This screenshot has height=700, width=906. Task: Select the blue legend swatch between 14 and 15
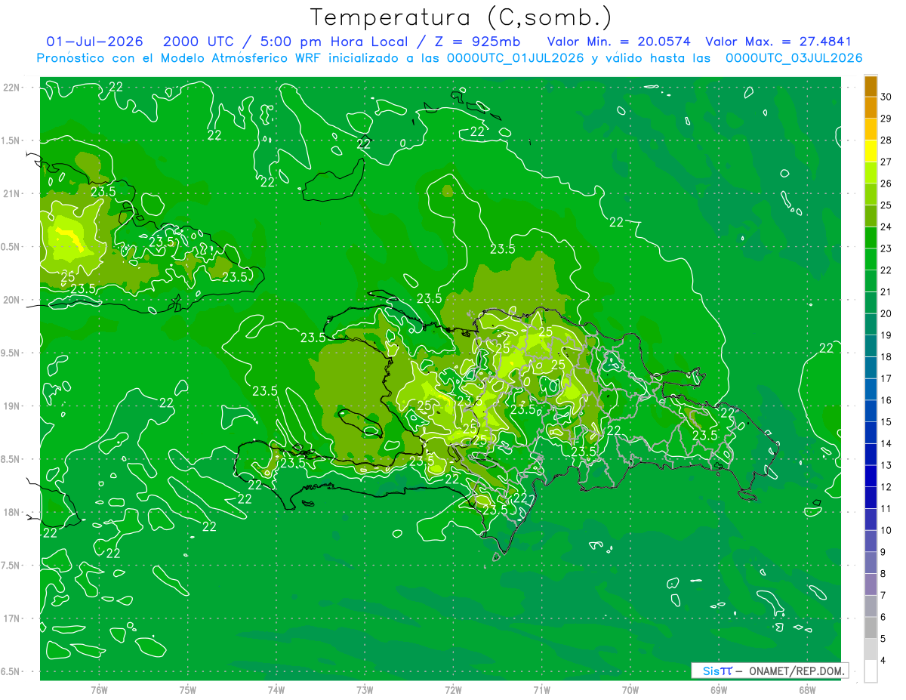871,433
